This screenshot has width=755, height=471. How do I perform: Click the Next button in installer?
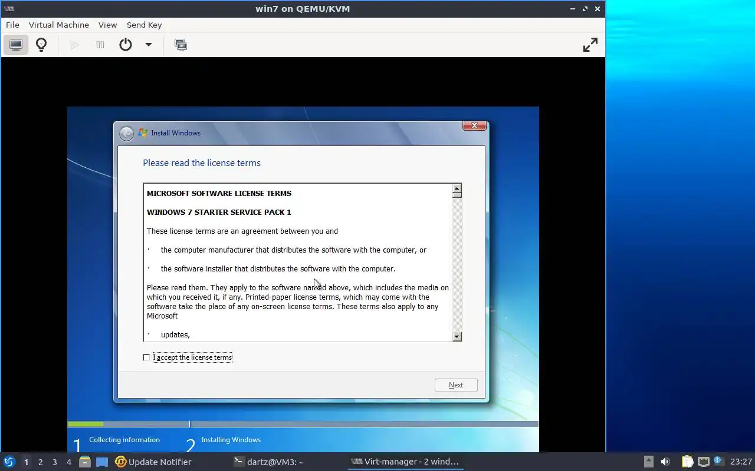[456, 385]
